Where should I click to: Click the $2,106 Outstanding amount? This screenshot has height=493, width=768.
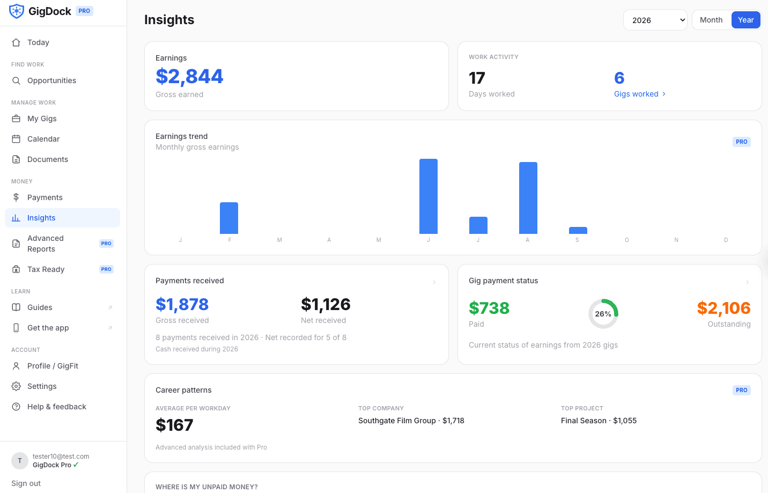click(723, 308)
